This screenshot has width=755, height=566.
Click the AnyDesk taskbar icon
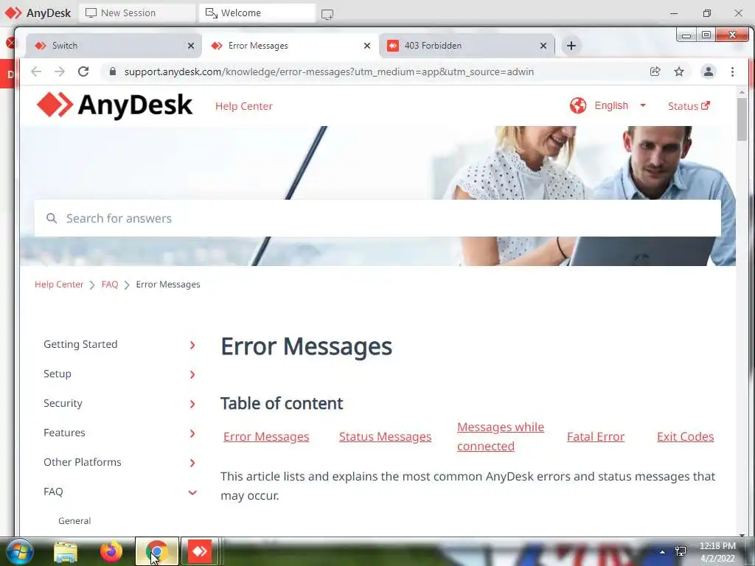[200, 551]
